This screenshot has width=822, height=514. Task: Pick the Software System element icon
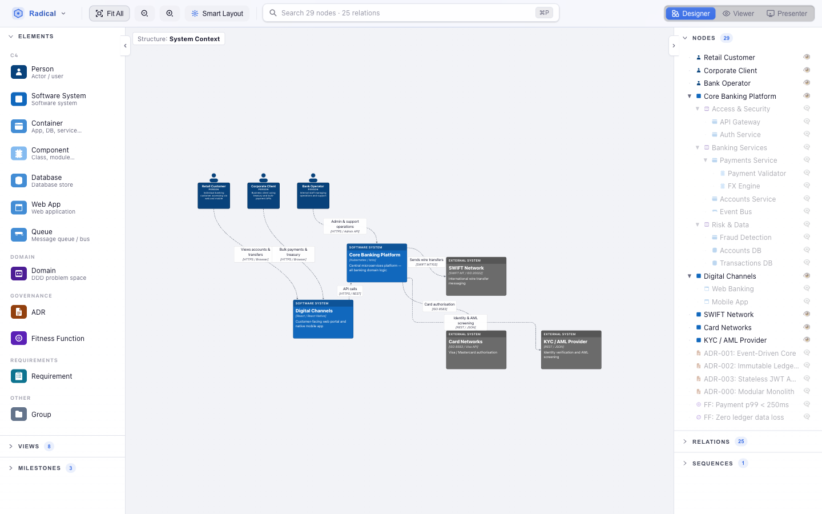19,99
